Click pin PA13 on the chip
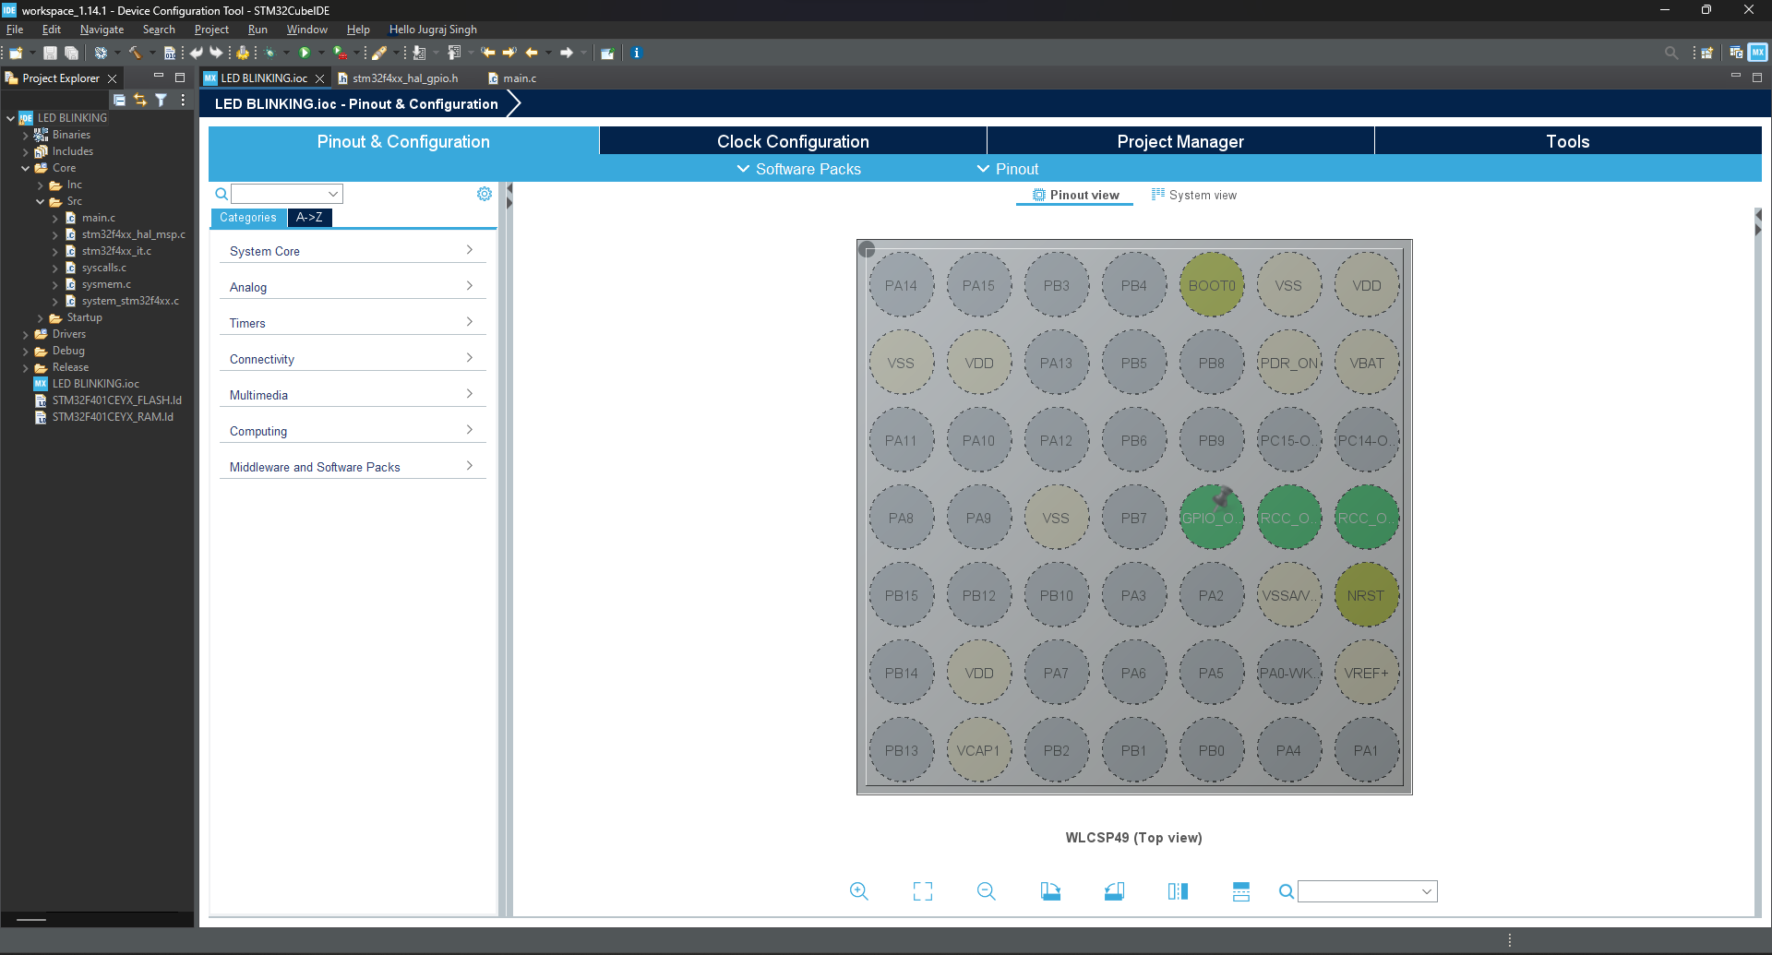 coord(1056,363)
